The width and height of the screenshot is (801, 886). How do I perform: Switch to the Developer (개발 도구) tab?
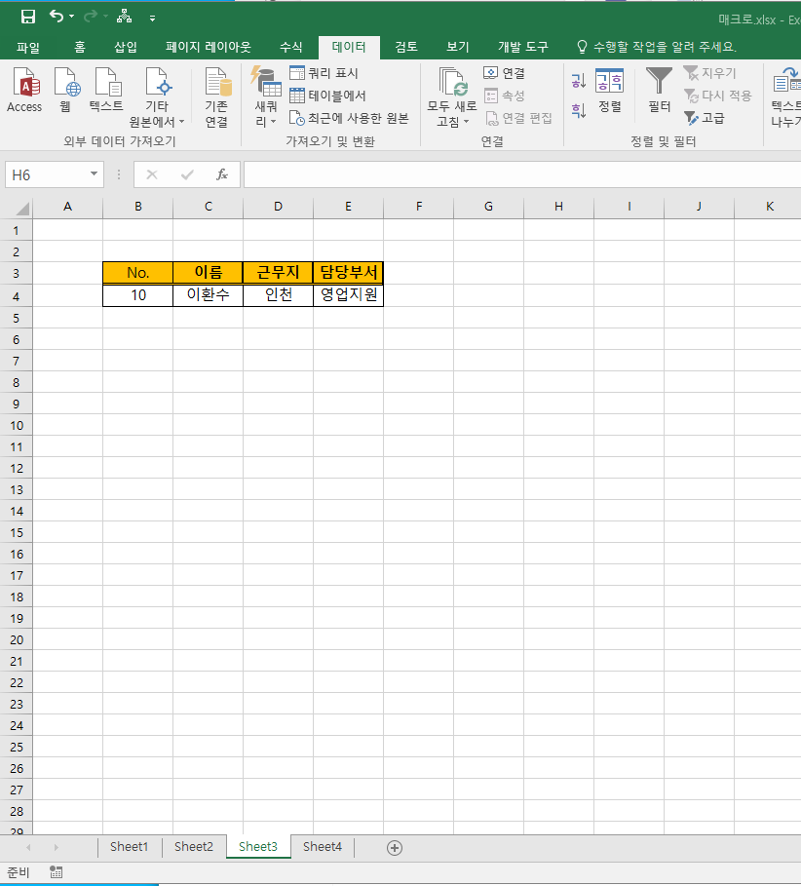[523, 47]
